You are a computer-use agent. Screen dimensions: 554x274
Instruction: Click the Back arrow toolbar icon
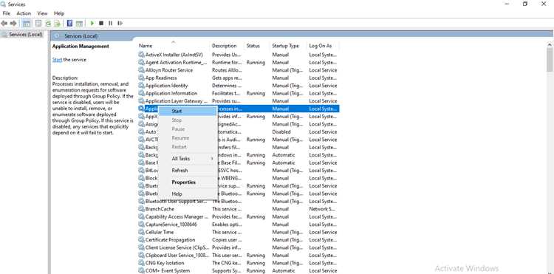4,23
